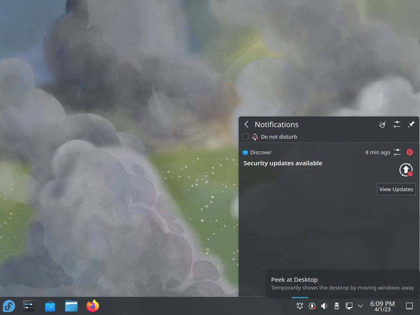Click the crossed-out bell icon beside Do not disturb
This screenshot has width=420, height=315.
click(255, 137)
